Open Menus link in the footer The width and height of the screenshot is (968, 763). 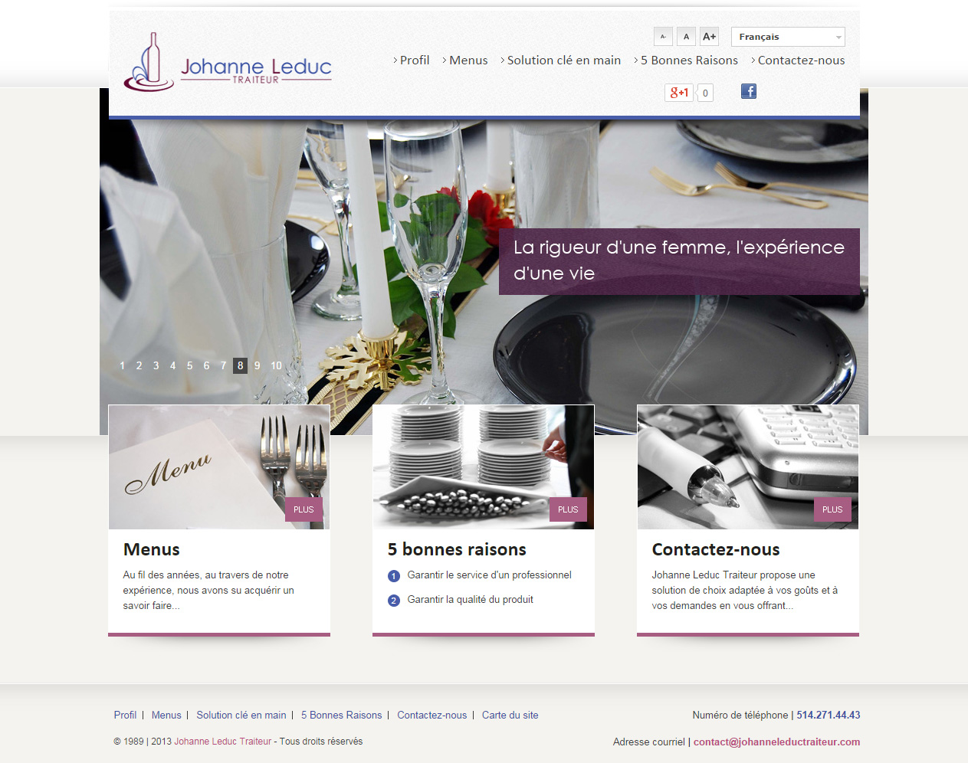pyautogui.click(x=166, y=715)
